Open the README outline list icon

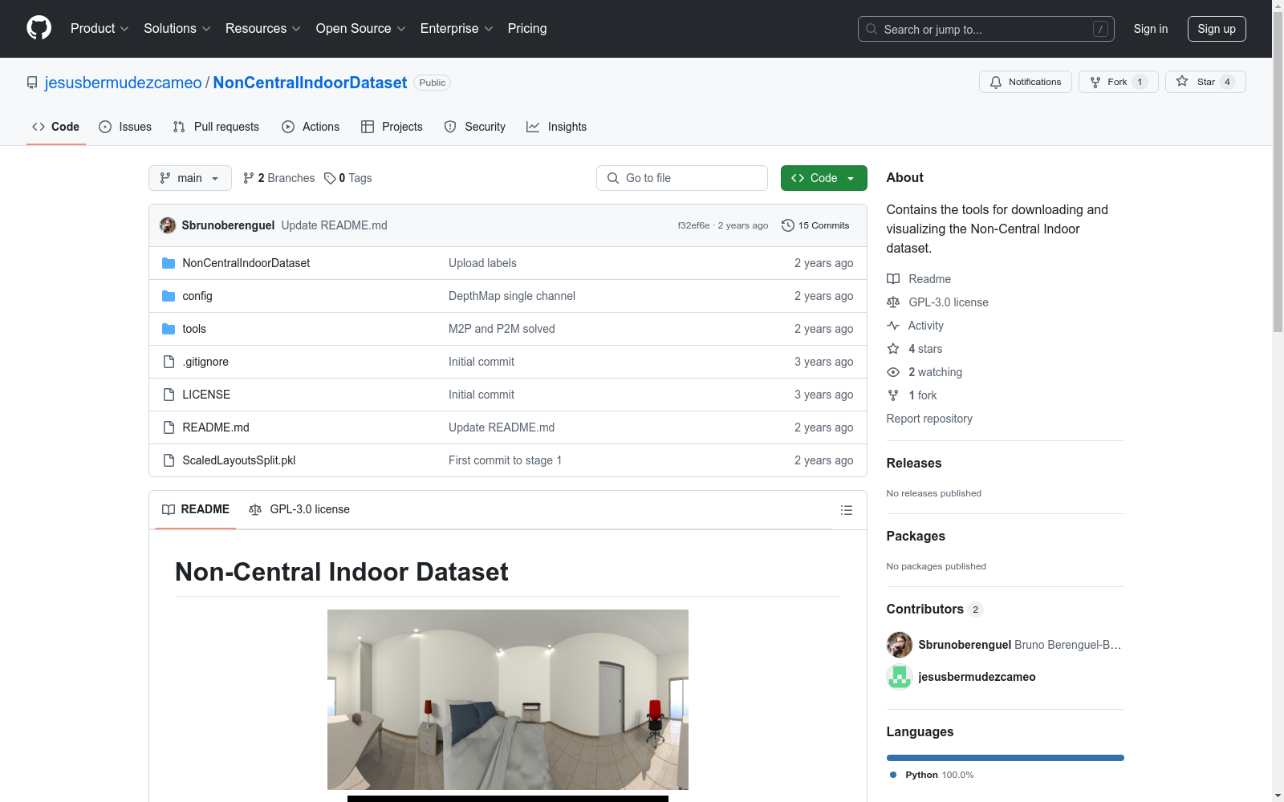point(846,510)
